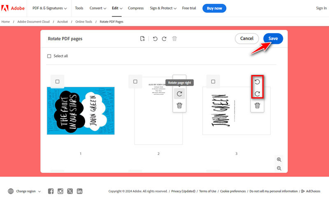Go to Home breadcrumb link

coord(6,22)
